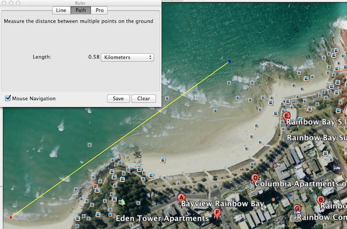Click the green tree park icon
The width and height of the screenshot is (347, 229).
coord(123,202)
